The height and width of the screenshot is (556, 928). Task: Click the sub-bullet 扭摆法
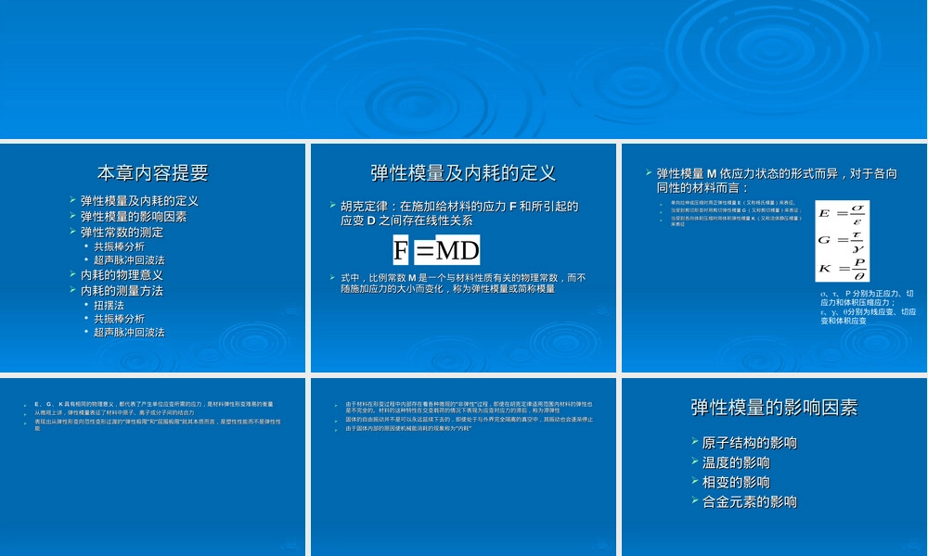click(109, 306)
